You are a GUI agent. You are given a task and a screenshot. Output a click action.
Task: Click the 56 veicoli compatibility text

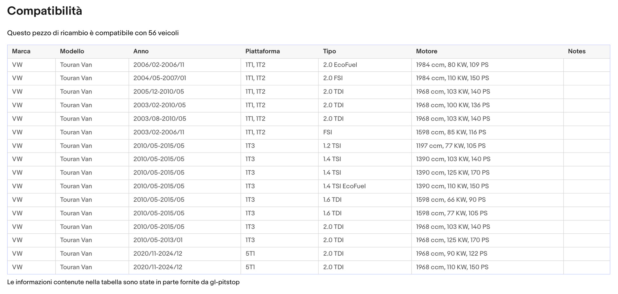coord(163,33)
